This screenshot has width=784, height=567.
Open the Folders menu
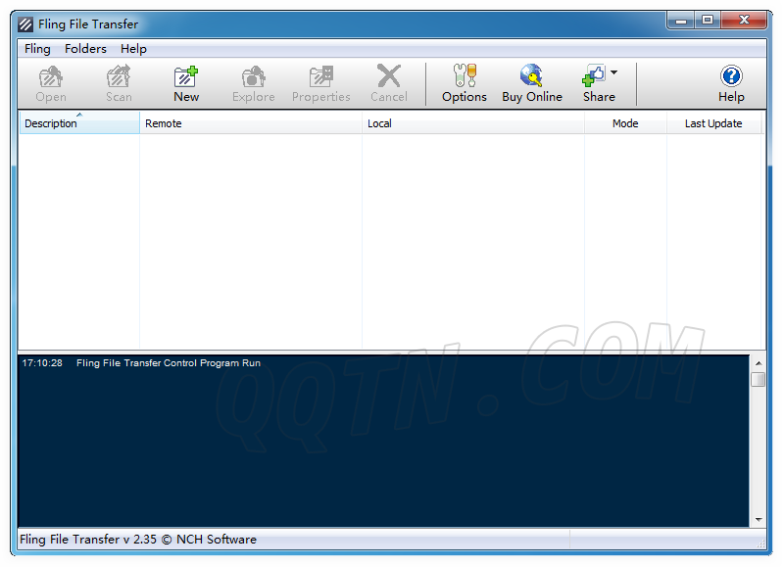[x=85, y=49]
